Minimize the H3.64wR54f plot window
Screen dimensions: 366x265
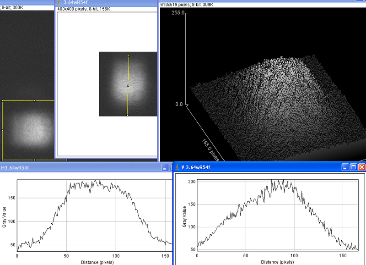165,168
